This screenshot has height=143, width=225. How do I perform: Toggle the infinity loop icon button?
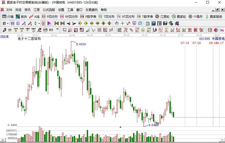click(x=222, y=30)
